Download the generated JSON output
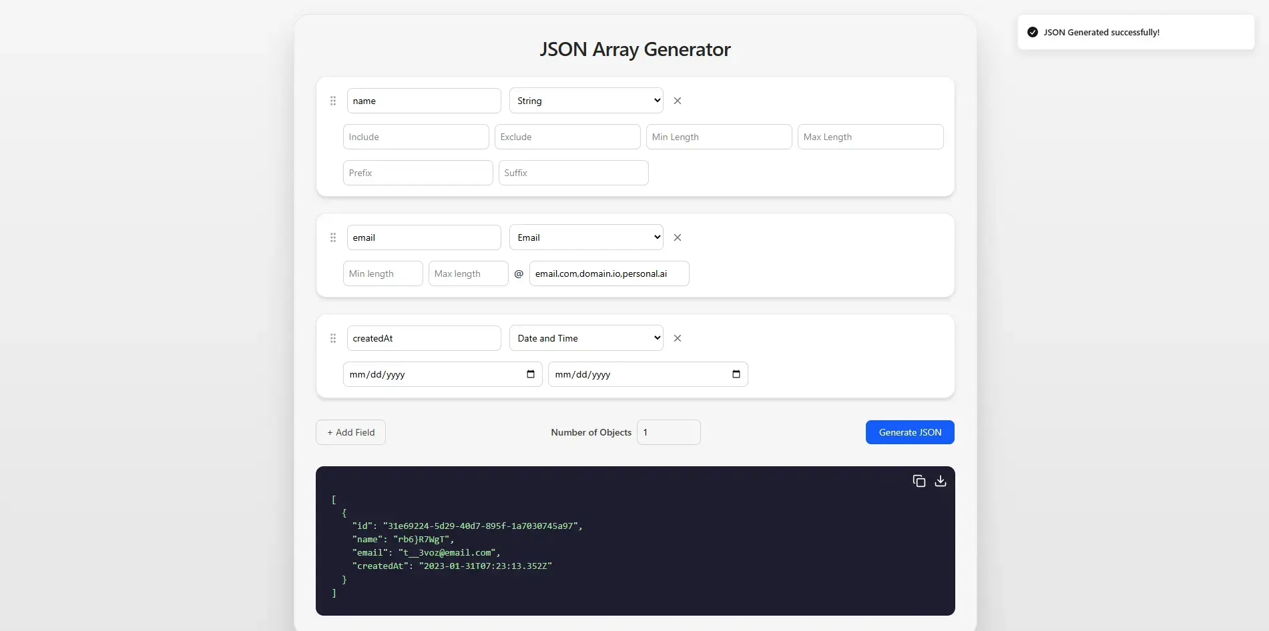Image resolution: width=1269 pixels, height=631 pixels. [x=941, y=481]
